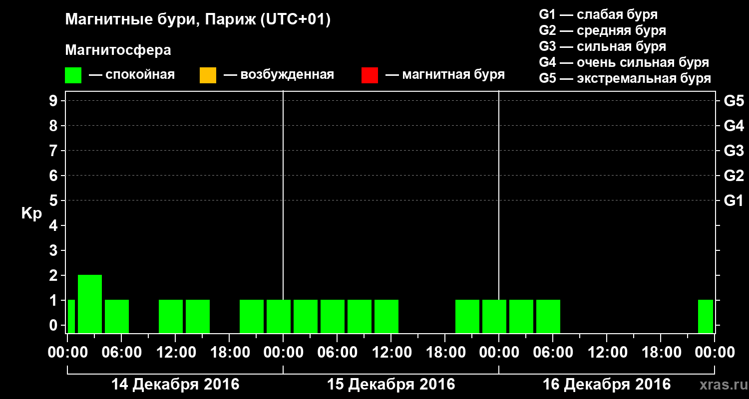This screenshot has width=749, height=399.
Task: Click the orange 'возбужденная' legend swatch
Action: point(208,75)
